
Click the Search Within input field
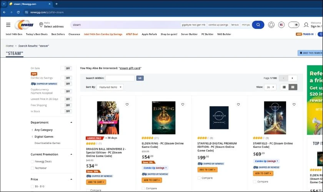(x=120, y=78)
